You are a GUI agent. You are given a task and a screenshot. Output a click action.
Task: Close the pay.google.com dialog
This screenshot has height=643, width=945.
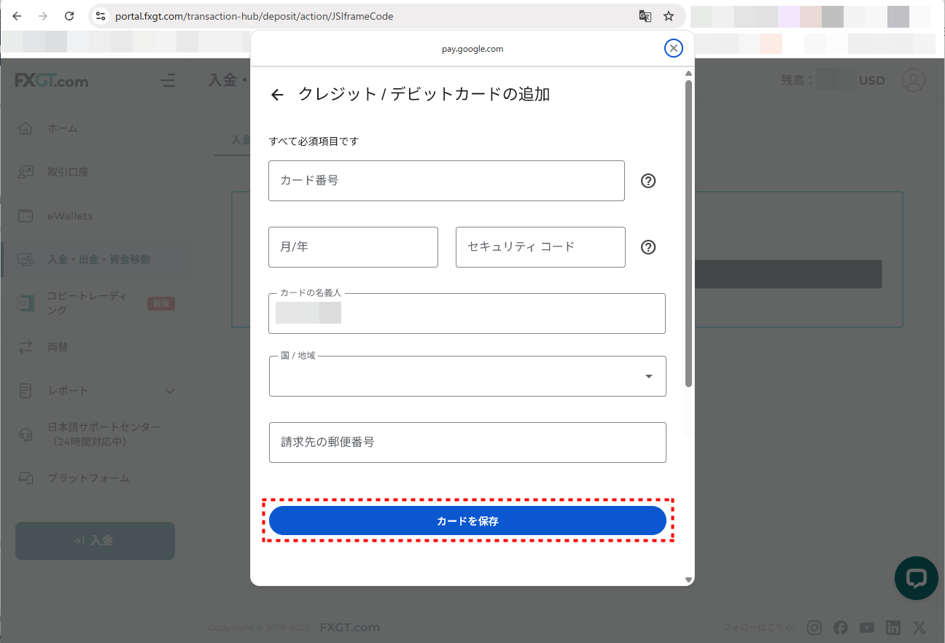coord(674,48)
